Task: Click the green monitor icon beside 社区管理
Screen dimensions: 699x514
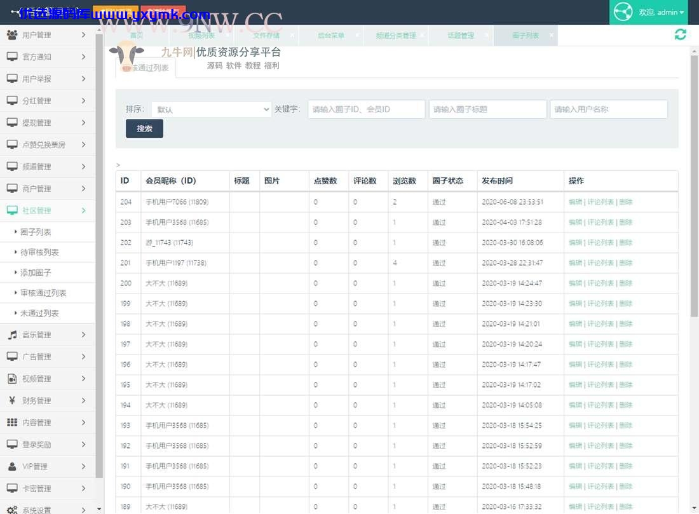Action: coord(12,210)
